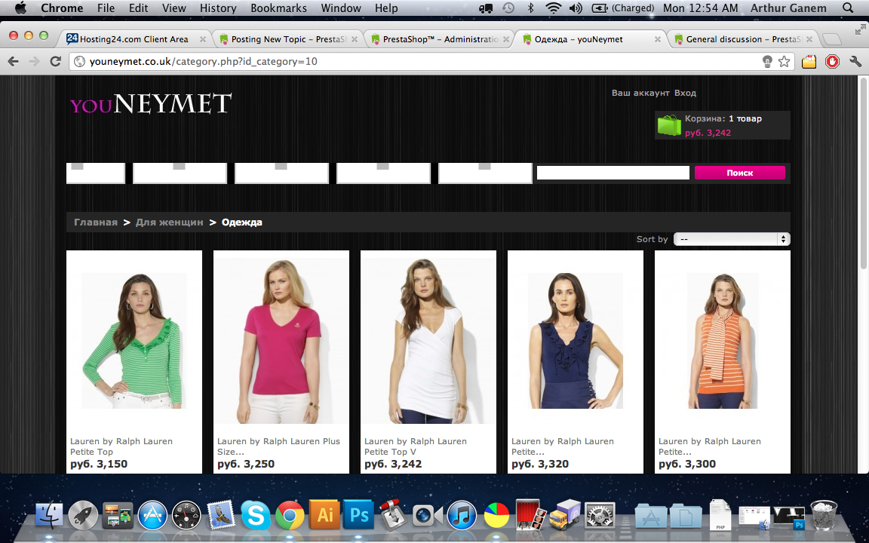Screen dimensions: 869x543
Task: Open the Window menu
Action: (341, 8)
